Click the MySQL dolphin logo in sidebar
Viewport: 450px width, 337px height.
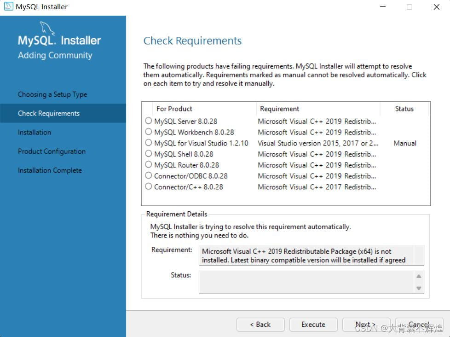click(47, 29)
